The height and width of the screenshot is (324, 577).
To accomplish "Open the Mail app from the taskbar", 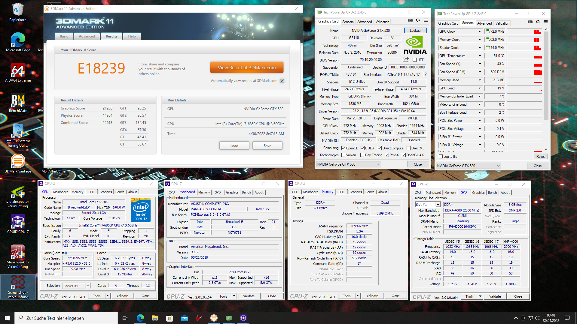I will click(x=184, y=318).
